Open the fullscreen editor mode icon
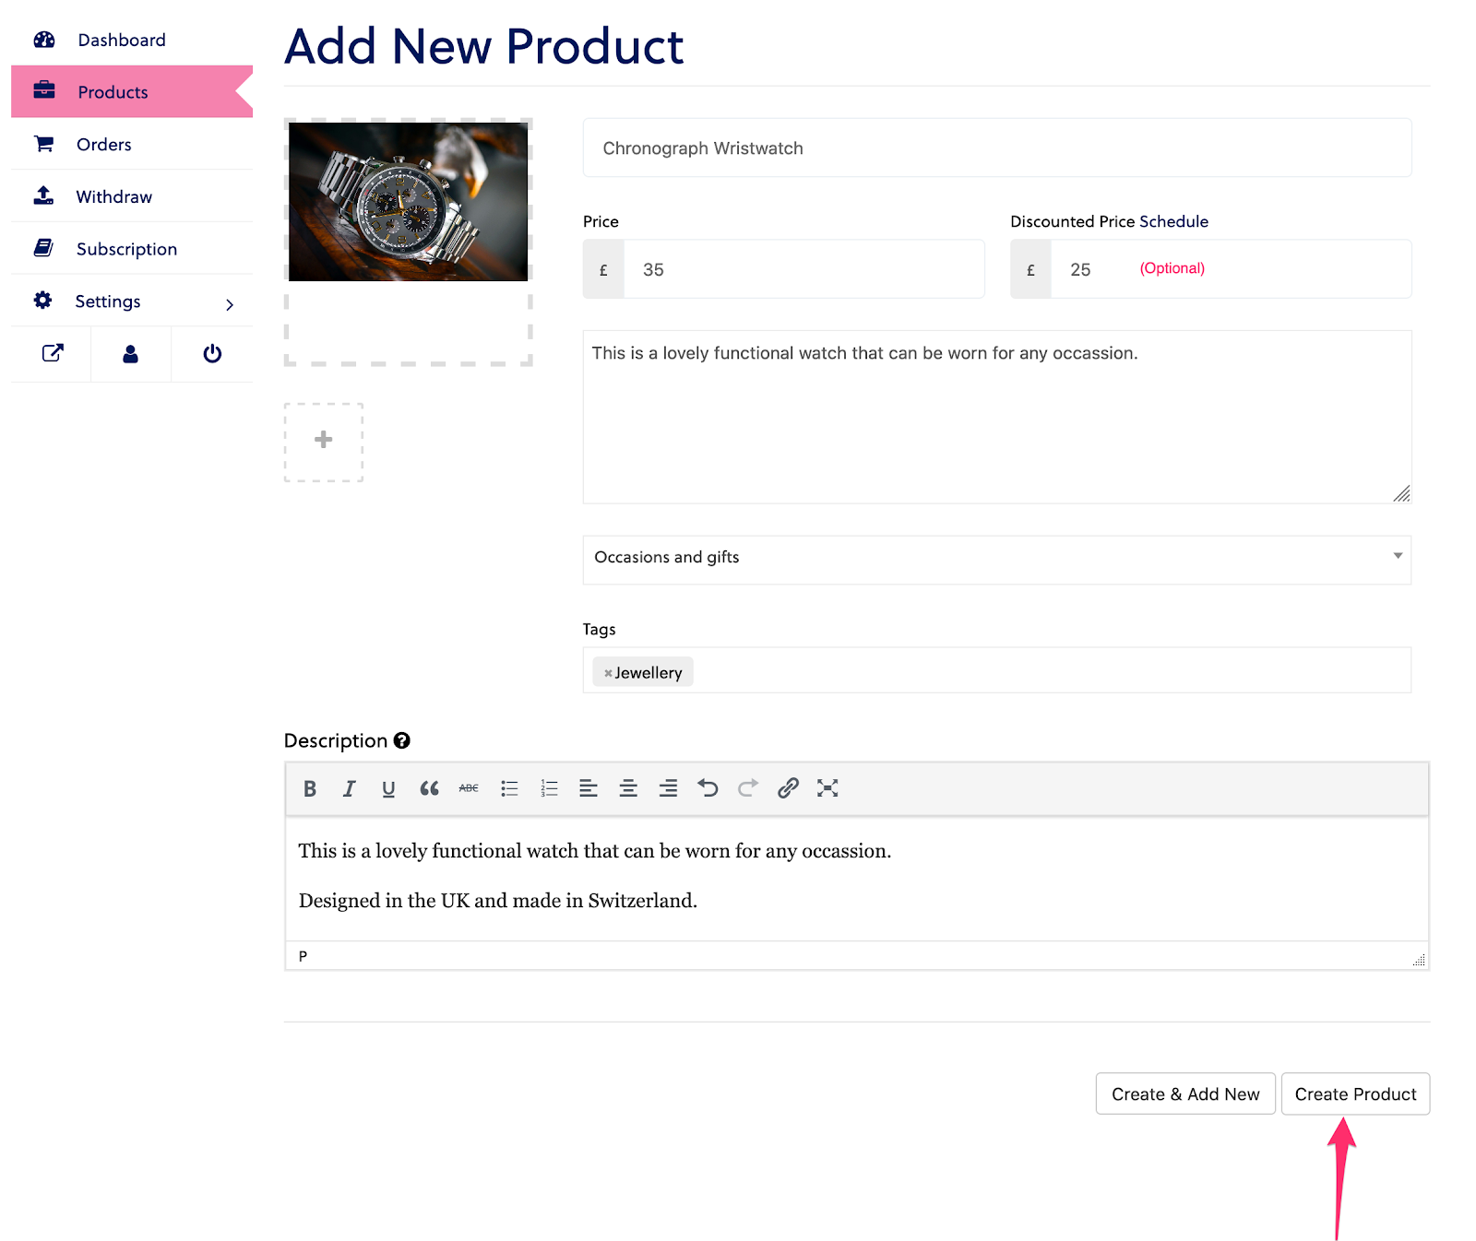This screenshot has width=1476, height=1241. [827, 788]
